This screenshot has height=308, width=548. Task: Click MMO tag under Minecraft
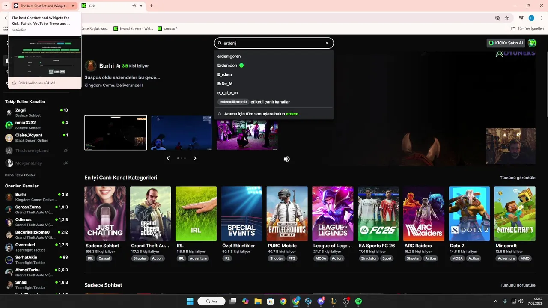click(525, 258)
